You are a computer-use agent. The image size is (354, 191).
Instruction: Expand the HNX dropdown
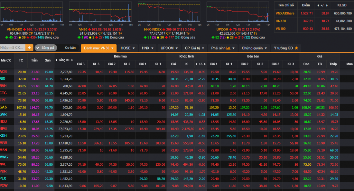(x=148, y=48)
